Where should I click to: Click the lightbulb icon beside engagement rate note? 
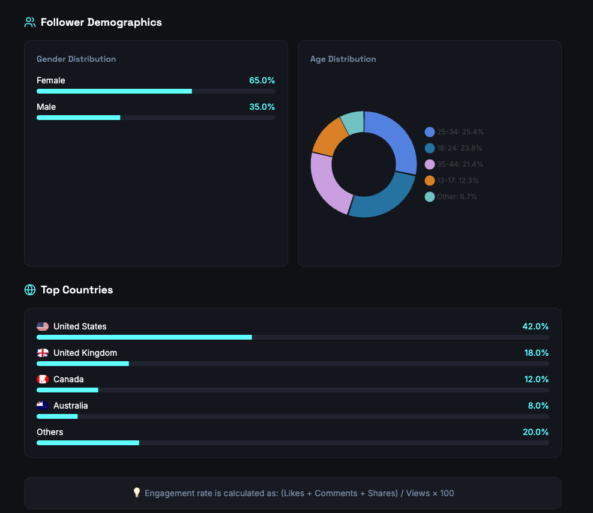137,493
